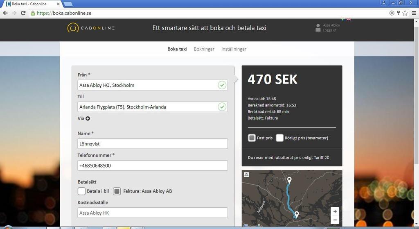
Task: Open the Bokningar tab
Action: click(204, 49)
